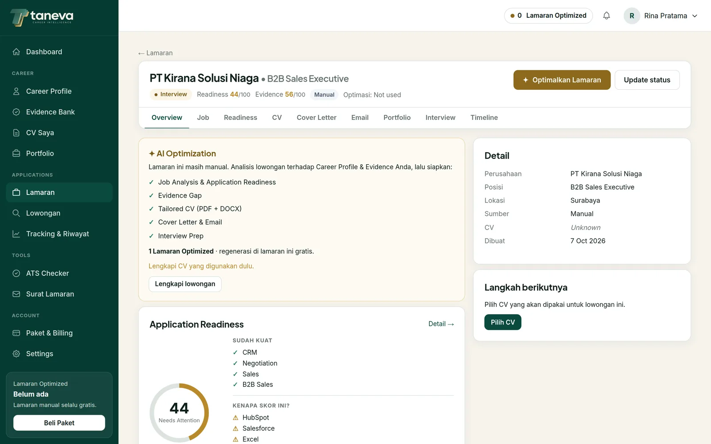Click the R user avatar
The height and width of the screenshot is (444, 711).
pyautogui.click(x=632, y=16)
